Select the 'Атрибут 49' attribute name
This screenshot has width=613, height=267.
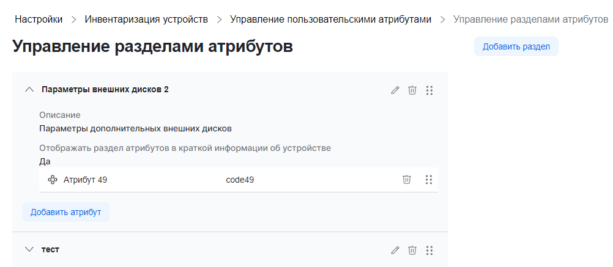coord(85,180)
